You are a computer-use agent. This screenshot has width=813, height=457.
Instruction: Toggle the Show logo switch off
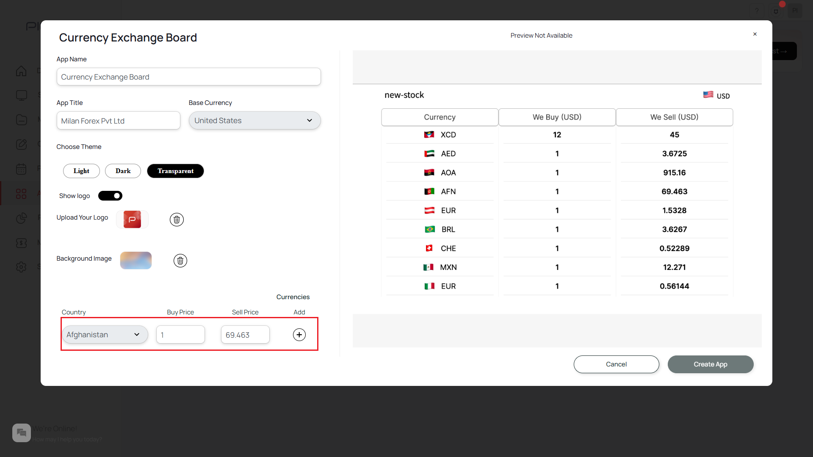tap(110, 195)
